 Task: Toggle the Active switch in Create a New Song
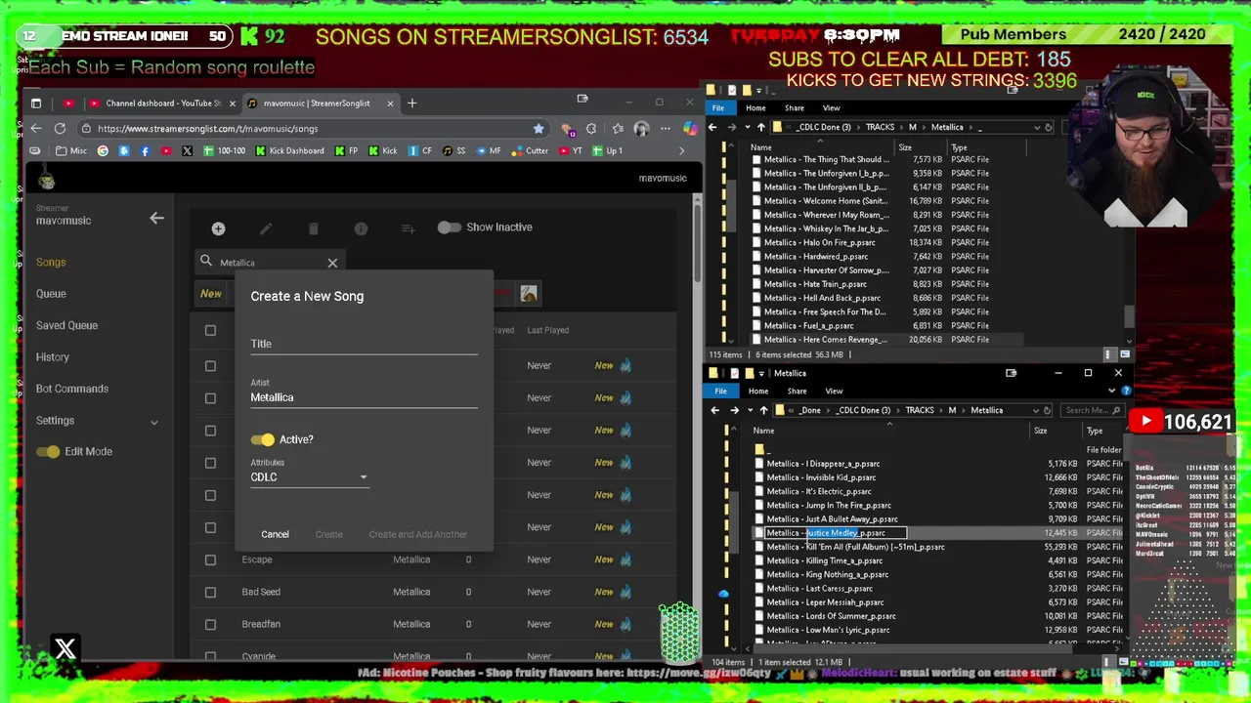(262, 439)
